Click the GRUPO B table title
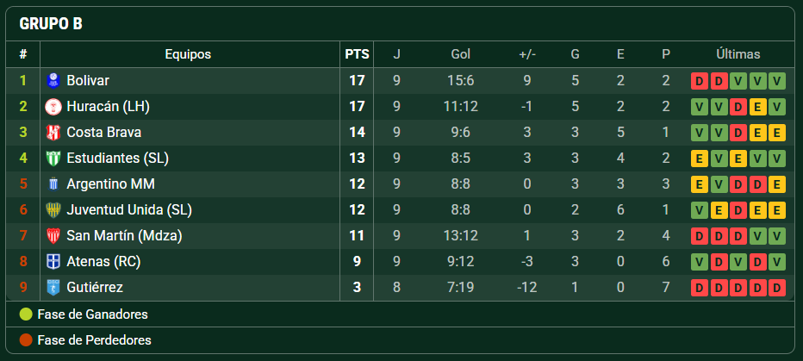The width and height of the screenshot is (803, 361). click(51, 23)
